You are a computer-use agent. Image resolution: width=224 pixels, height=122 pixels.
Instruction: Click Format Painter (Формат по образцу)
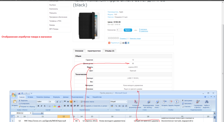point(27,106)
